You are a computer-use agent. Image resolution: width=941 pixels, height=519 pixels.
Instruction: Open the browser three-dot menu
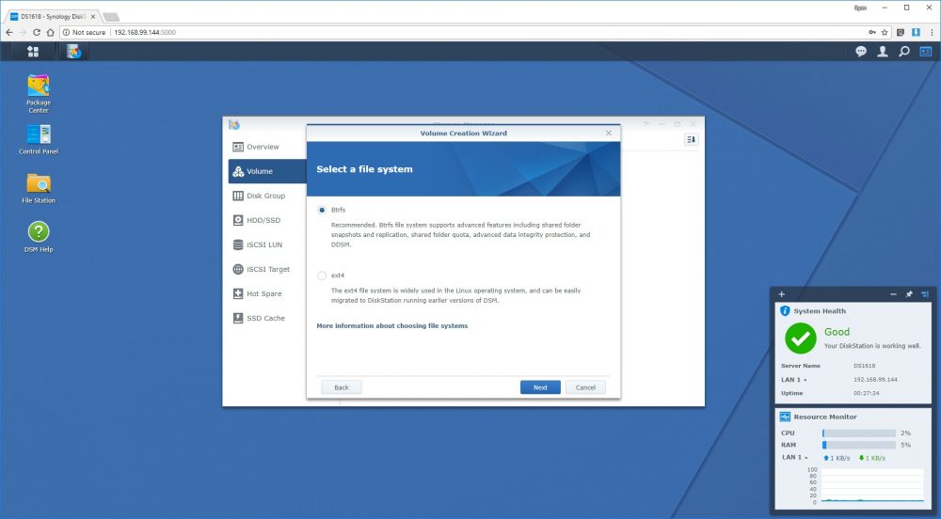click(932, 32)
